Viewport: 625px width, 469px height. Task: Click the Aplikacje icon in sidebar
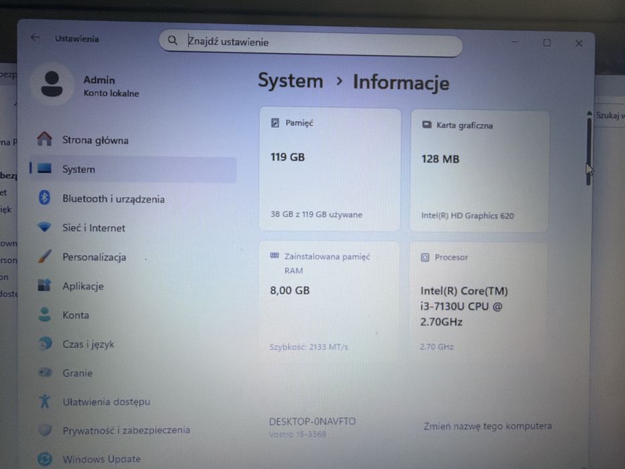(44, 285)
